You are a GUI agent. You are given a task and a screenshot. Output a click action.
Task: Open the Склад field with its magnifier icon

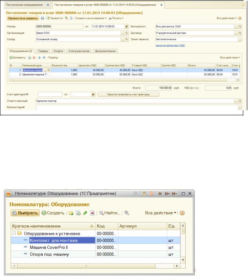tap(127, 39)
